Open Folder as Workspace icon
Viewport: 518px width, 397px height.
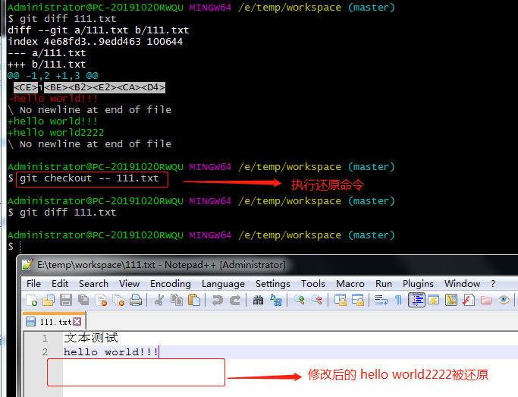[486, 300]
